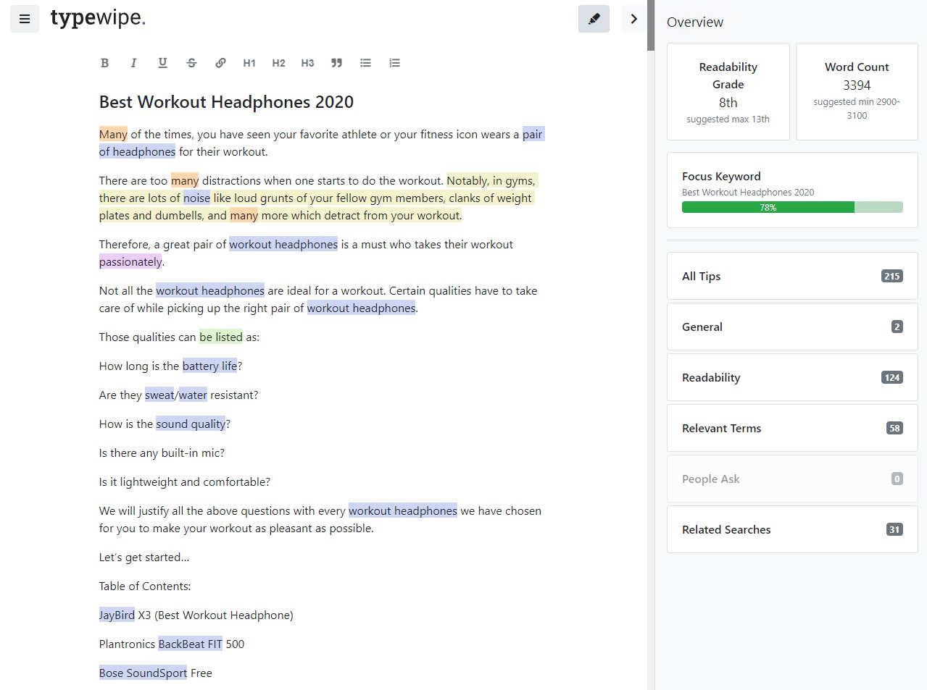927x690 pixels.
Task: Click the 'Table of Contents:' line
Action: coord(145,586)
